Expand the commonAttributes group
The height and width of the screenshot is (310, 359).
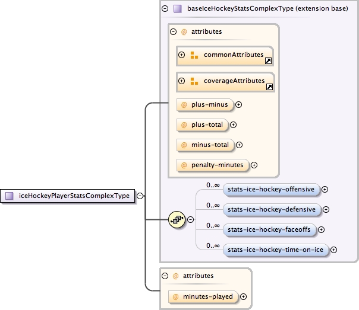coord(182,55)
